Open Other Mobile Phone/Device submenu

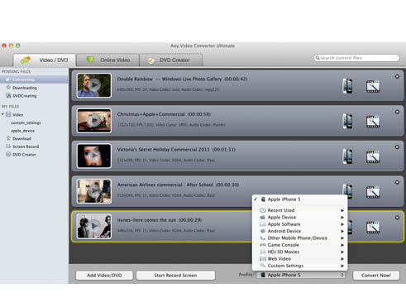tap(300, 238)
